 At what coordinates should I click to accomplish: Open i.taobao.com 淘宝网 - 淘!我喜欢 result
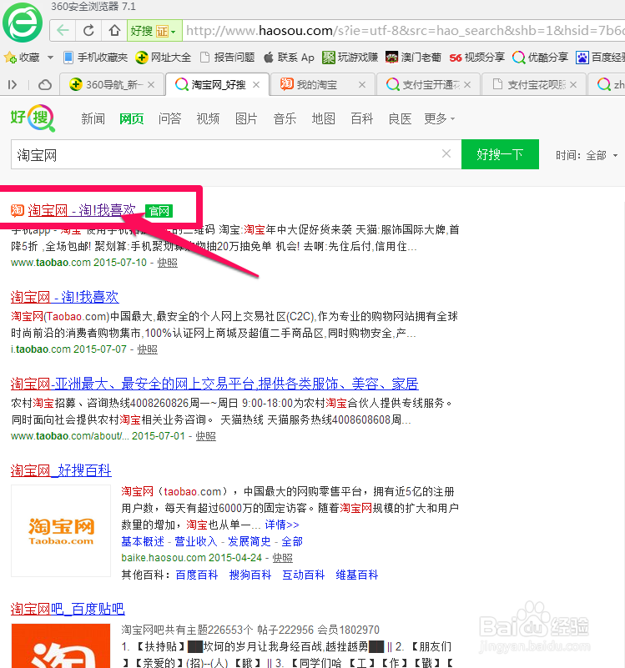click(65, 297)
